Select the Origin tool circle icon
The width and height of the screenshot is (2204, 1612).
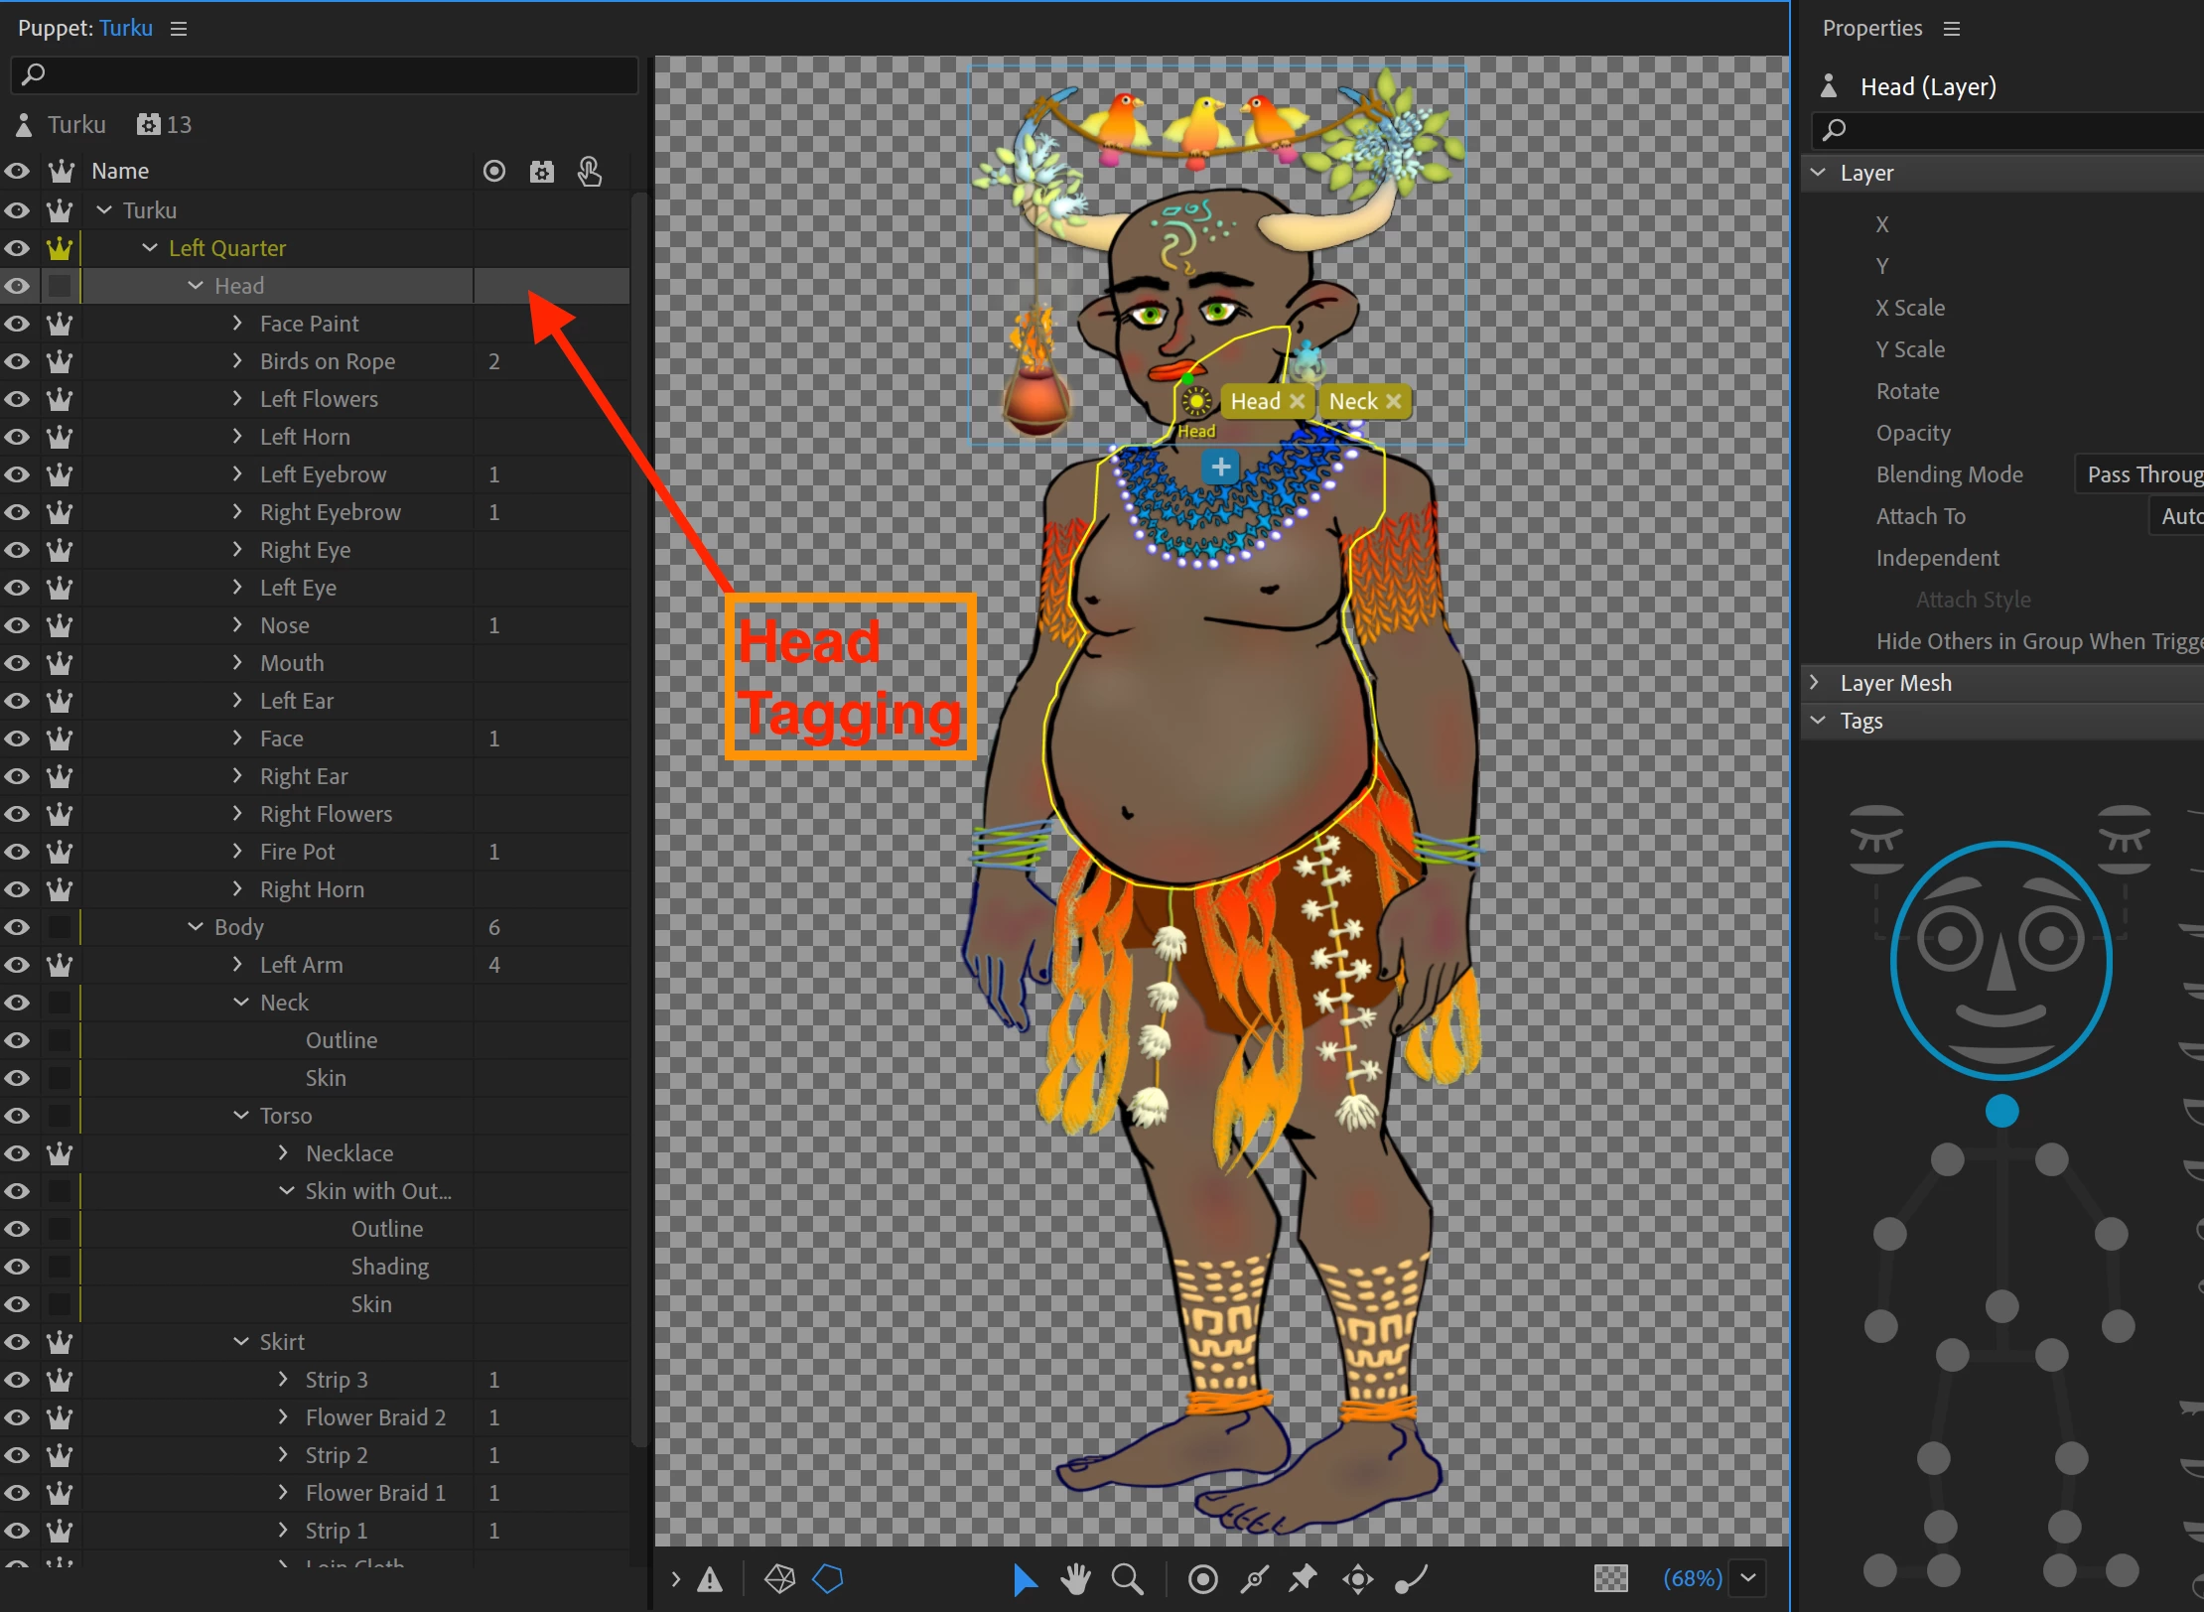(1202, 1578)
